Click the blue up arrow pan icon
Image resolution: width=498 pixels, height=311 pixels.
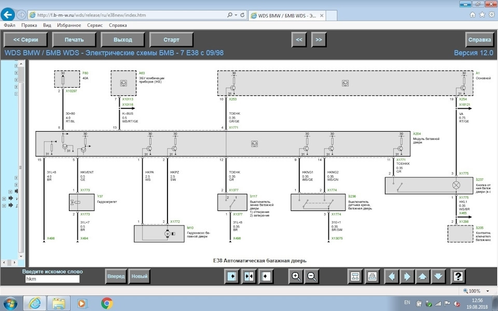pos(423,276)
